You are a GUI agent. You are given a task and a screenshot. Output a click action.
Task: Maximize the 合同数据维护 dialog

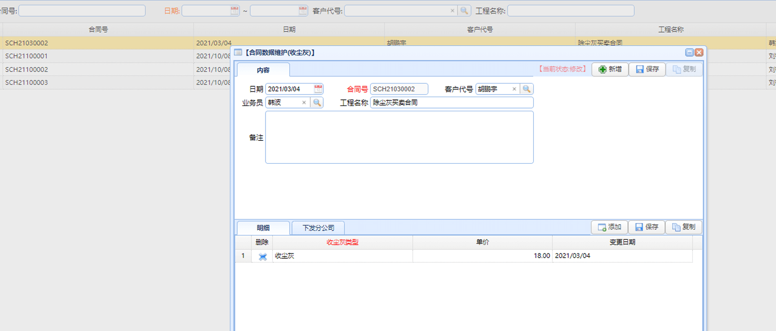tap(689, 52)
